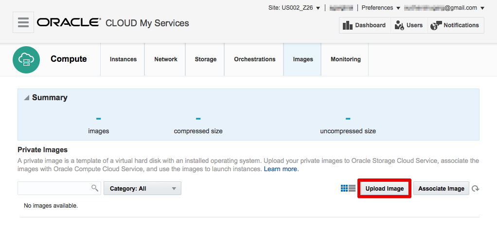This screenshot has height=231, width=497.
Task: Switch to list view of images
Action: coord(352,188)
